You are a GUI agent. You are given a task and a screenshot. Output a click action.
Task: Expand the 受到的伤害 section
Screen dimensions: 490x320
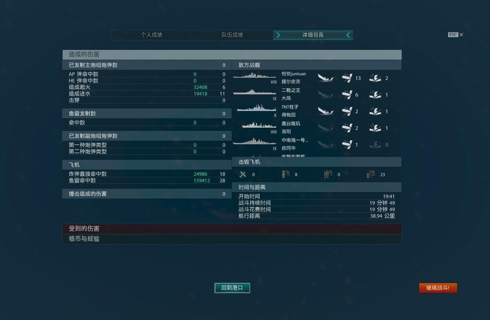pyautogui.click(x=232, y=229)
